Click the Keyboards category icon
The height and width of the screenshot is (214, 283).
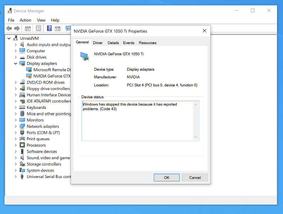coord(22,107)
